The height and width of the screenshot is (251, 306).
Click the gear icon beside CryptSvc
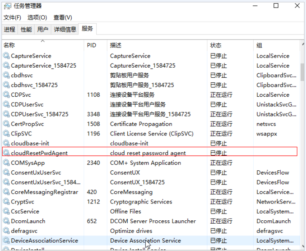coord(6,202)
